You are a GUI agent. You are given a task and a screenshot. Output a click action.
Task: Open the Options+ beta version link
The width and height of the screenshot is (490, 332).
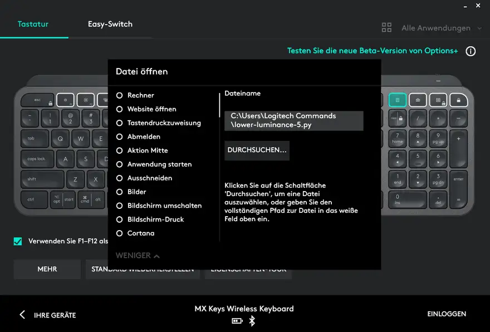[373, 51]
